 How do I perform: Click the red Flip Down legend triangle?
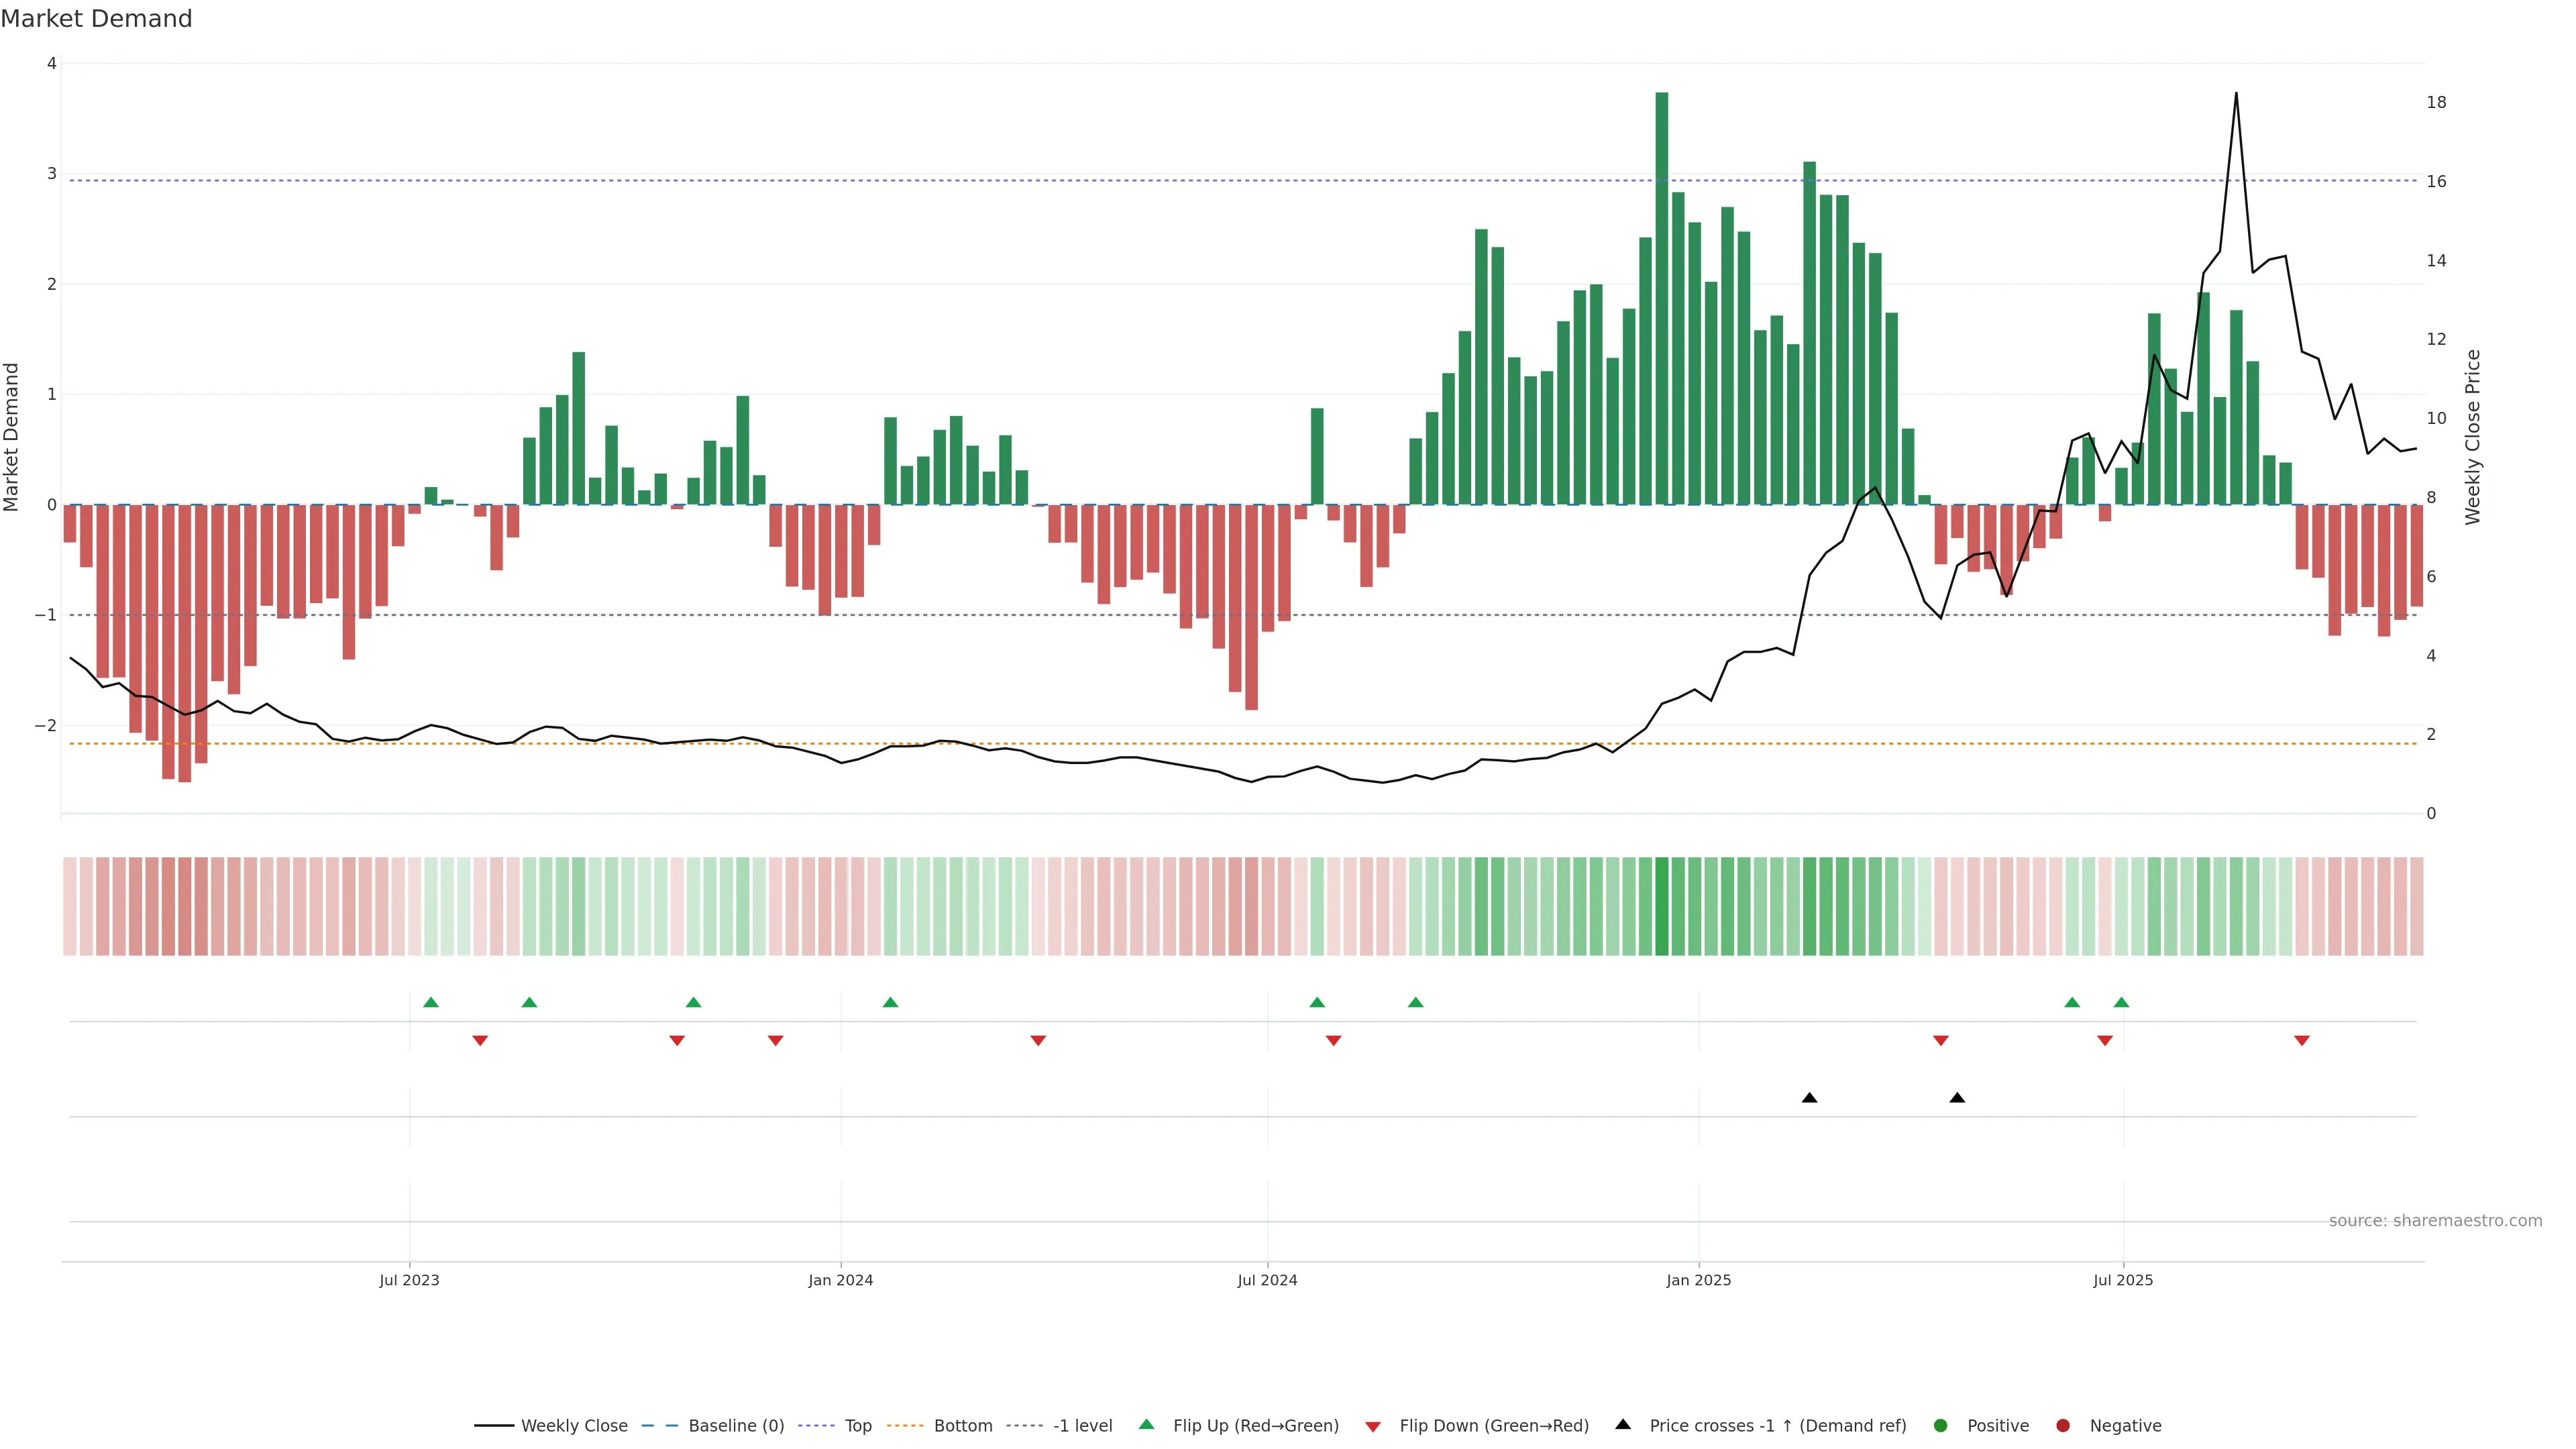coord(1372,1426)
